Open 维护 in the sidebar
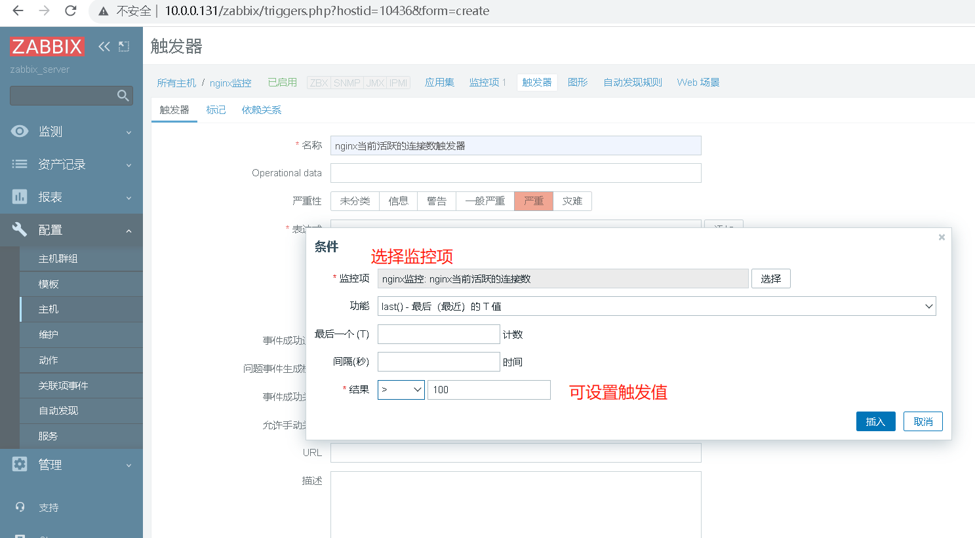 81,335
